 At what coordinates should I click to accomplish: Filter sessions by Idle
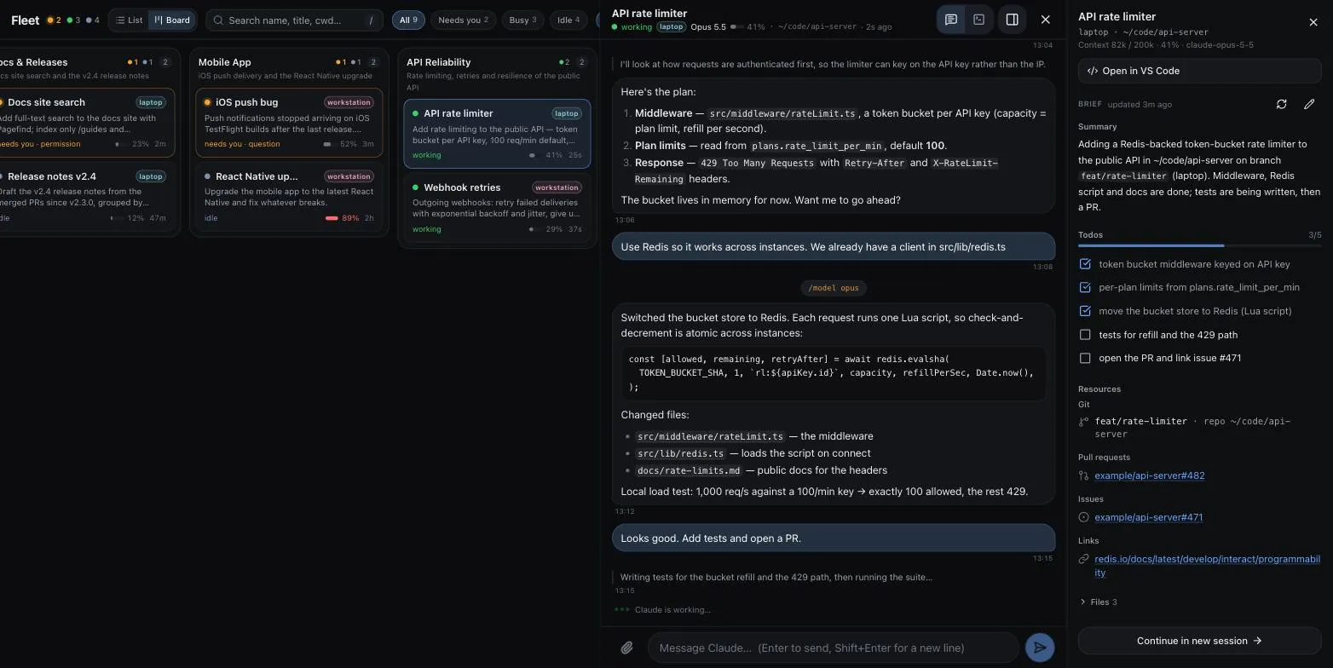pyautogui.click(x=568, y=20)
